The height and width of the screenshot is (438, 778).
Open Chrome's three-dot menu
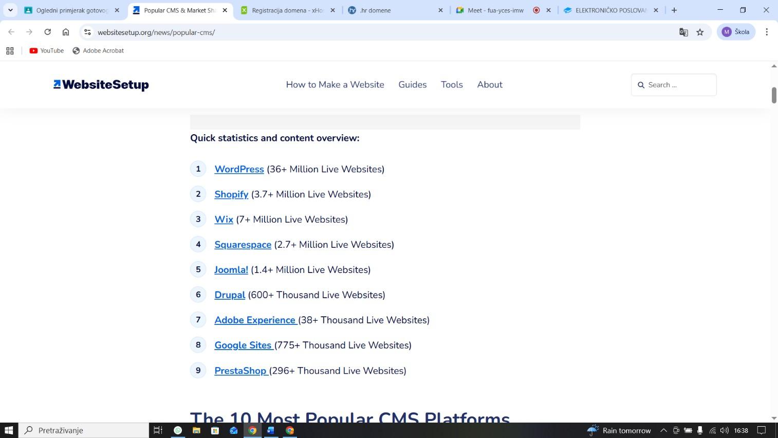click(x=767, y=32)
